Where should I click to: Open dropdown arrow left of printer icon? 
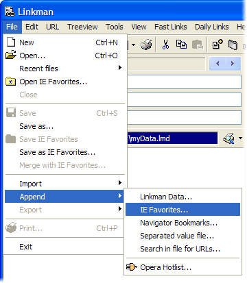(134, 45)
